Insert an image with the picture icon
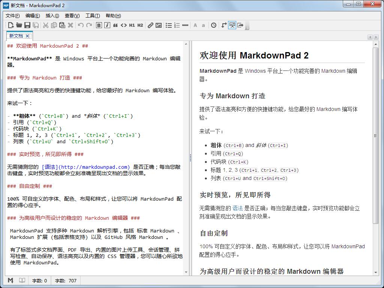 pos(159,25)
